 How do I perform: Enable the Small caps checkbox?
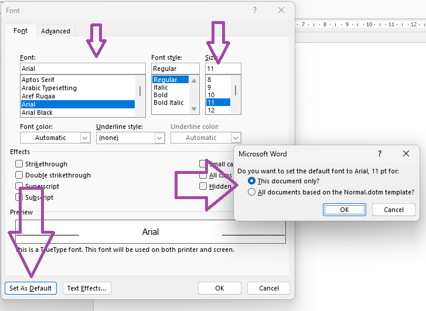(203, 164)
